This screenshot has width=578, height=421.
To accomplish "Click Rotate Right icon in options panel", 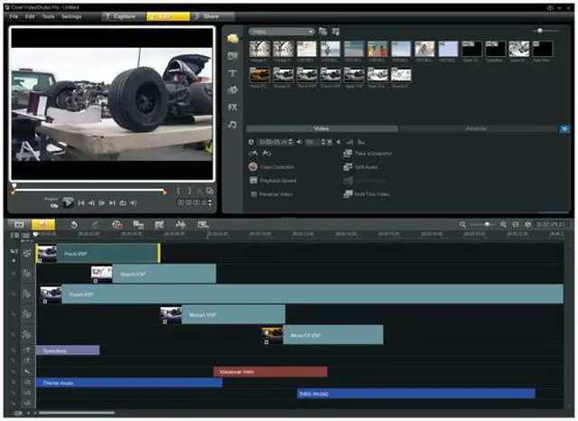I will point(266,154).
